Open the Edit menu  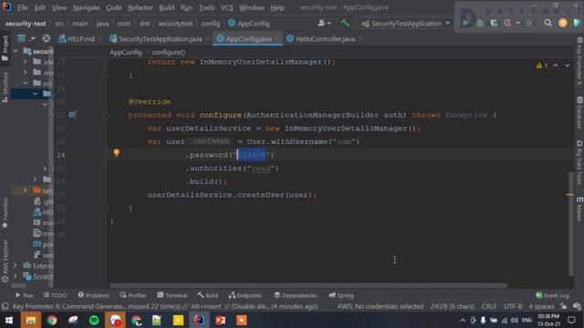coord(39,7)
